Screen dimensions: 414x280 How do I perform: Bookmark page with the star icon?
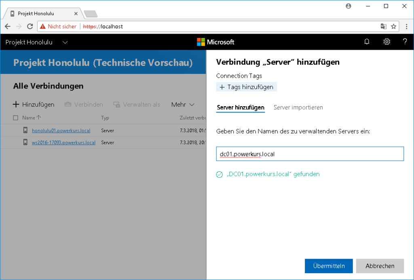(393, 26)
